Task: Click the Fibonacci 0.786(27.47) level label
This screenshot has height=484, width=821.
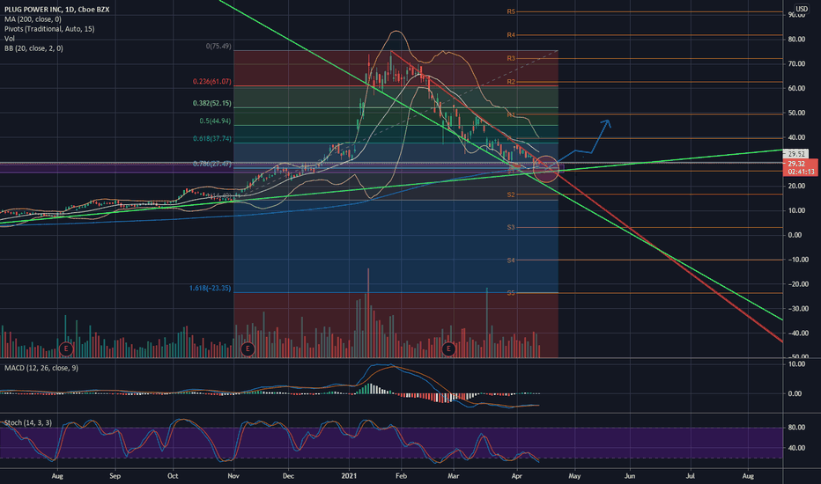Action: [x=212, y=164]
